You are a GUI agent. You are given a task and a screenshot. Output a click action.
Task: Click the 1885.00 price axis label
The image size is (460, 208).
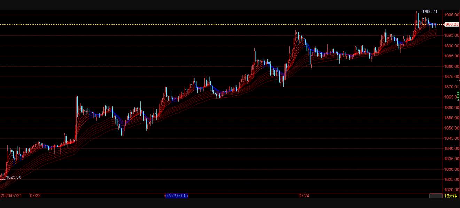coord(451,56)
